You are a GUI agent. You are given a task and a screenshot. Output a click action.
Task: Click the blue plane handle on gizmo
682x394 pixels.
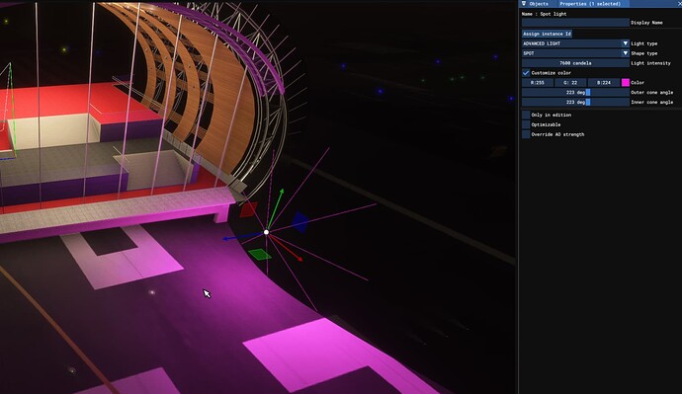[x=300, y=222]
